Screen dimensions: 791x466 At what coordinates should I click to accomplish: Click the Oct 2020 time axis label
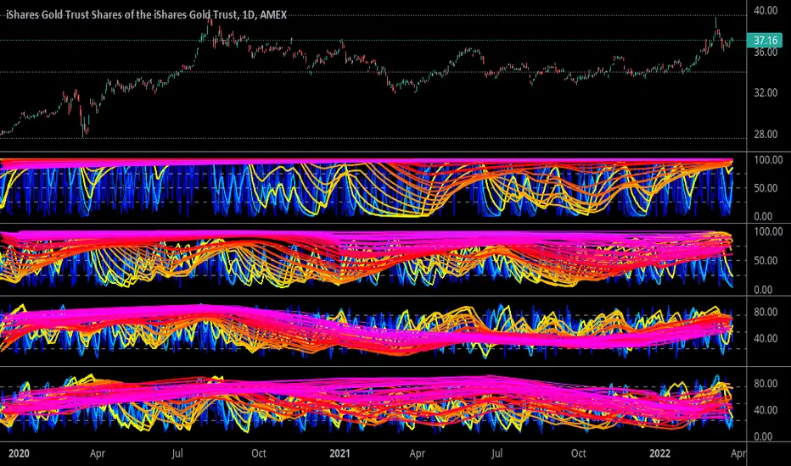259,453
